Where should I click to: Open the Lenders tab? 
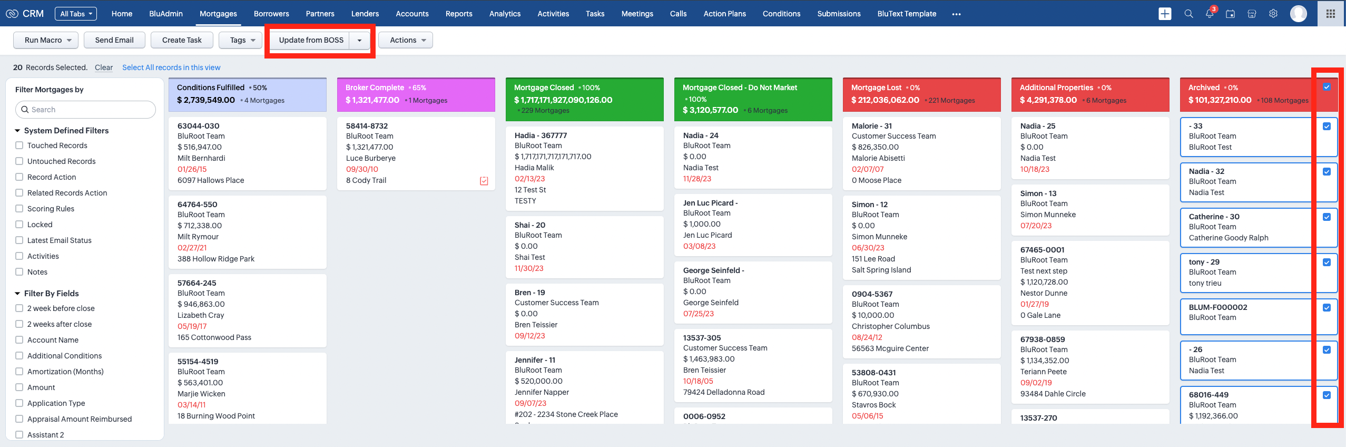[x=365, y=14]
